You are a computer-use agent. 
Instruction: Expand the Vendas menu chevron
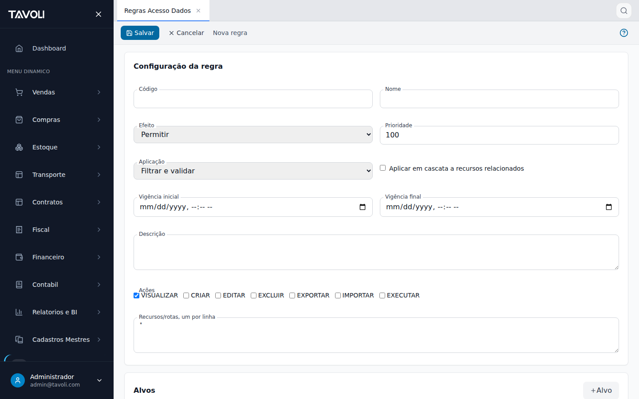click(99, 92)
